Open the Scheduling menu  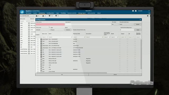pyautogui.click(x=42, y=13)
